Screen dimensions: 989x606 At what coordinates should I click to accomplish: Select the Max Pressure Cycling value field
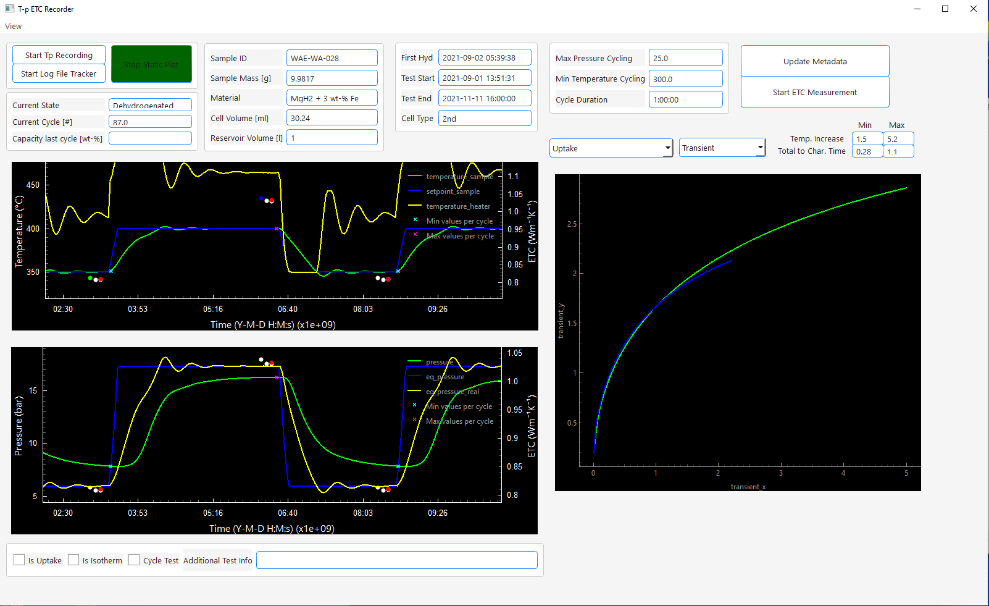685,57
